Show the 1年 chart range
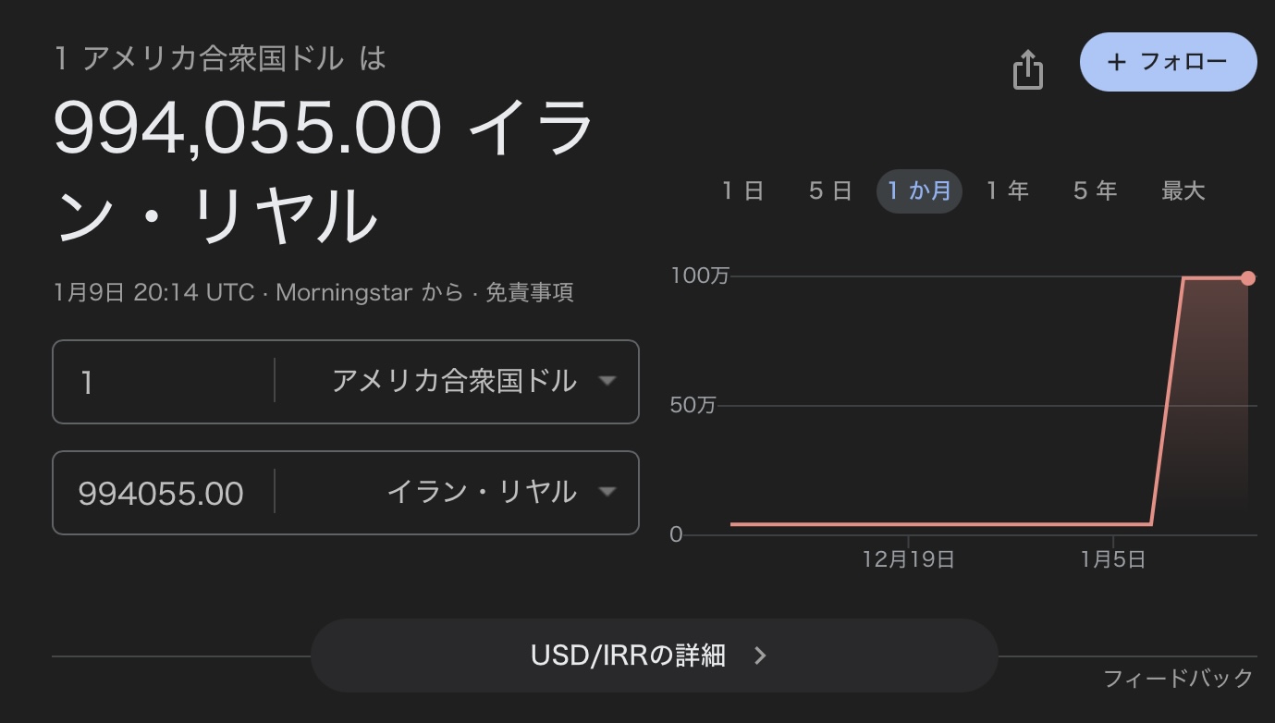The width and height of the screenshot is (1275, 723). coord(1007,191)
